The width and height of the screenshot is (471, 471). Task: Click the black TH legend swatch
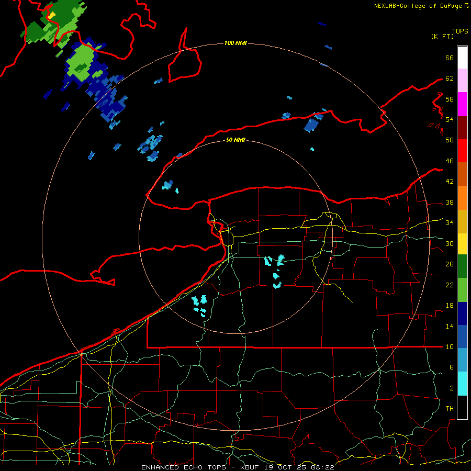[462, 407]
